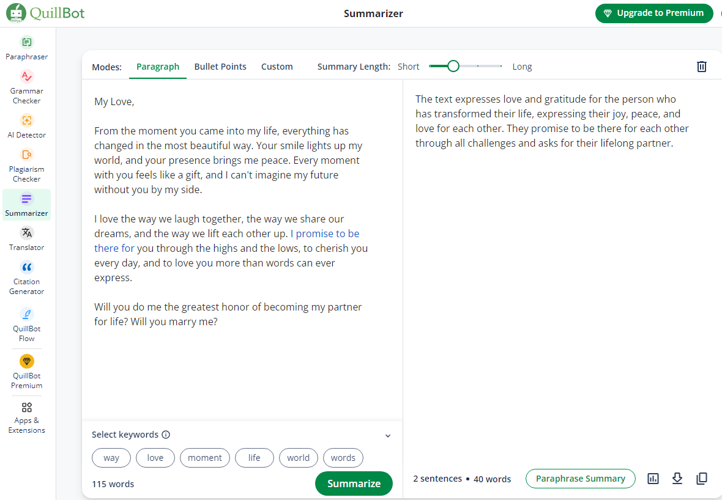View statistics via the chart icon

point(653,479)
